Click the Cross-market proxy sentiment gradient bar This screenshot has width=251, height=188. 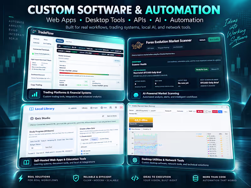coord(90,74)
